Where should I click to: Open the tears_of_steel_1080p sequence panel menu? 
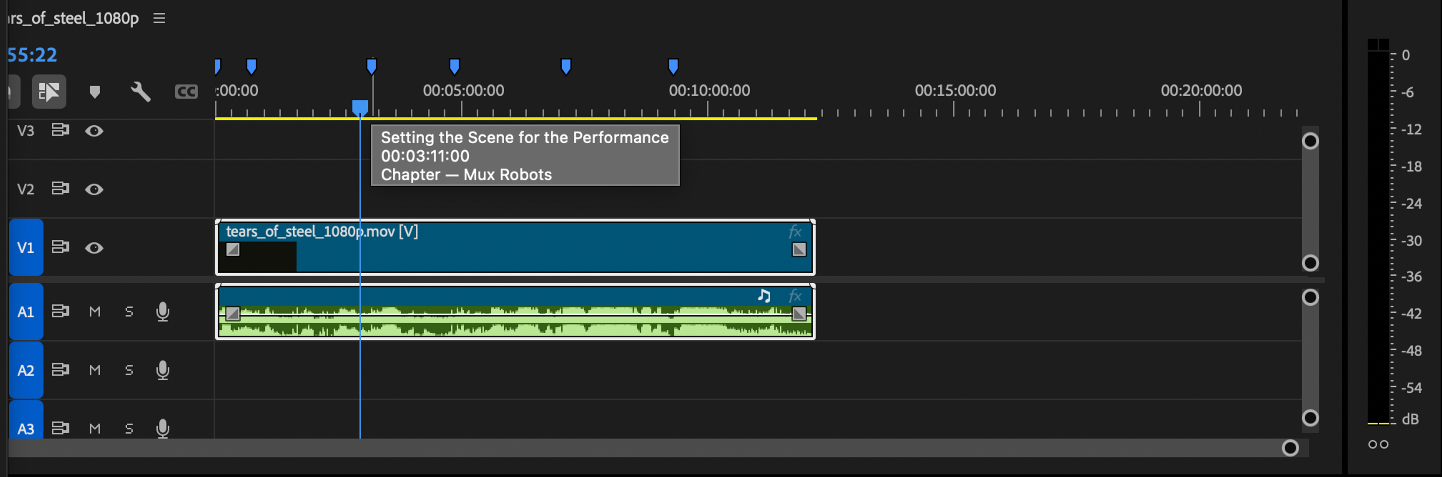coord(160,18)
